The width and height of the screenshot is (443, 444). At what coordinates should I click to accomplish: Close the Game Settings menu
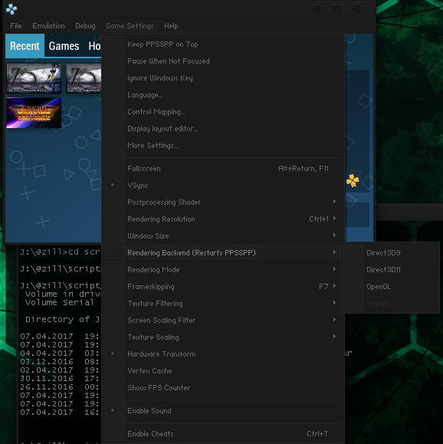(130, 26)
